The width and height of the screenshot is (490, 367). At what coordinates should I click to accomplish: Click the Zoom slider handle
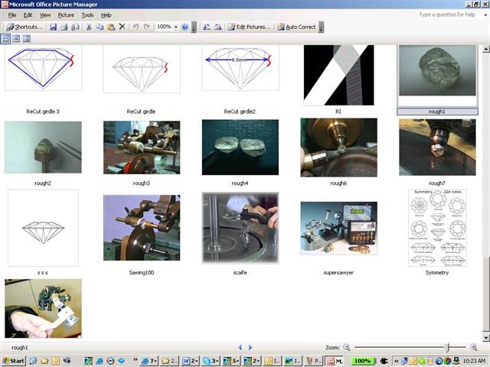(448, 347)
